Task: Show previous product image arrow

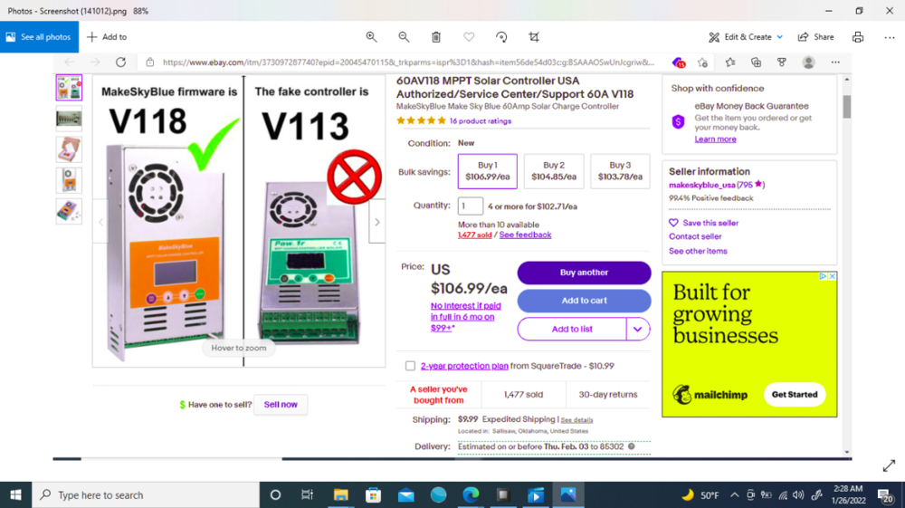Action: (101, 222)
